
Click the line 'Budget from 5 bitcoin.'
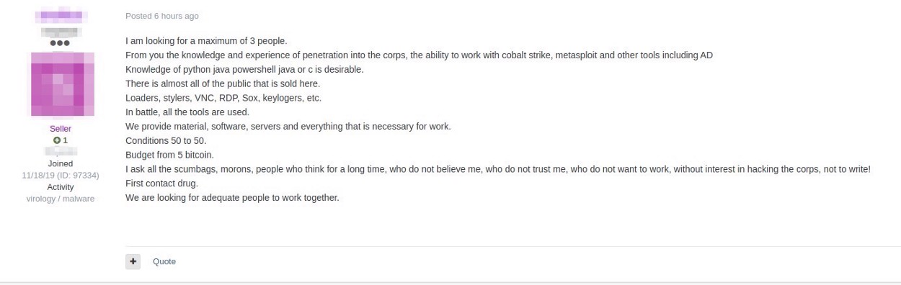click(169, 155)
